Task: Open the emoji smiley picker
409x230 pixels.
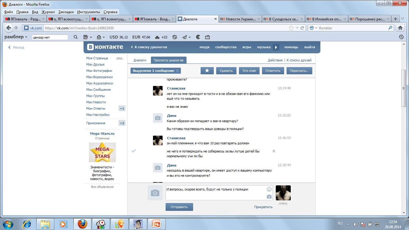Action: pos(269,189)
